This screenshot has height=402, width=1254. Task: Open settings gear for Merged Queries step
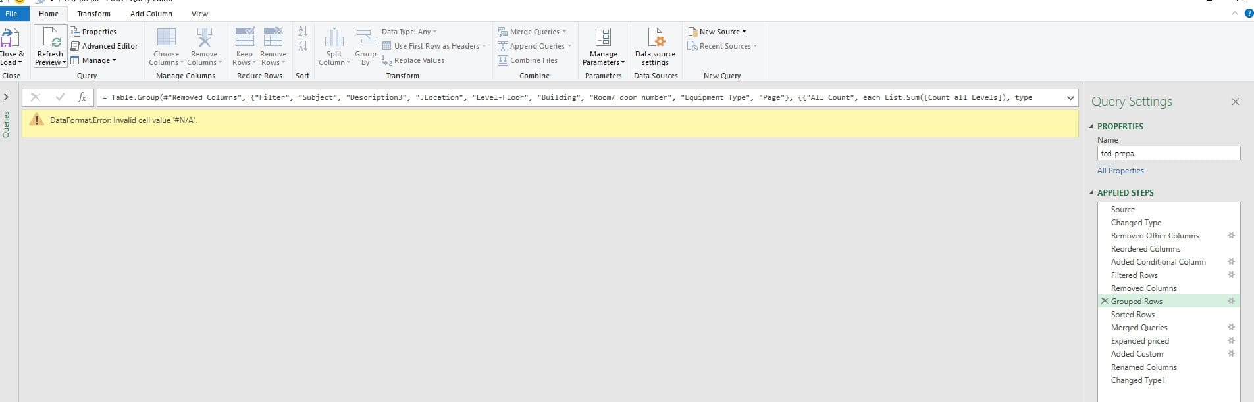1231,327
